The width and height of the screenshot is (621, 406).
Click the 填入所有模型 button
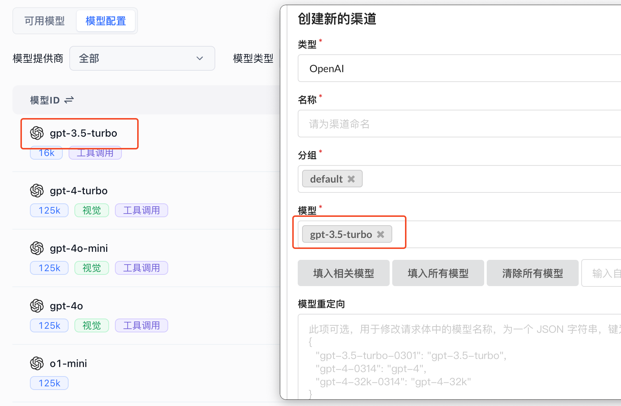click(x=438, y=273)
